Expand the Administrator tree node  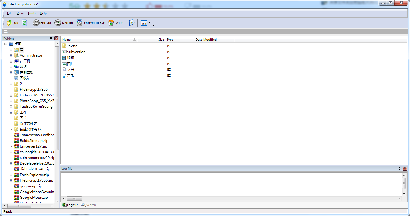(11, 55)
